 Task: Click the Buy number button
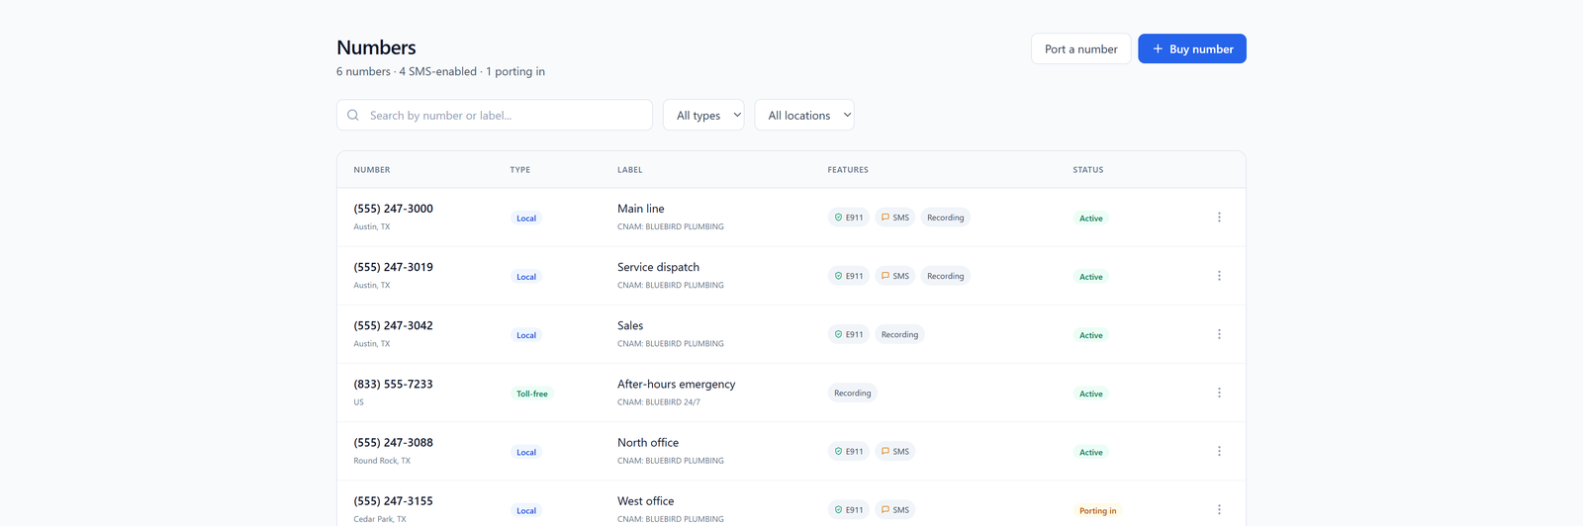pyautogui.click(x=1192, y=48)
